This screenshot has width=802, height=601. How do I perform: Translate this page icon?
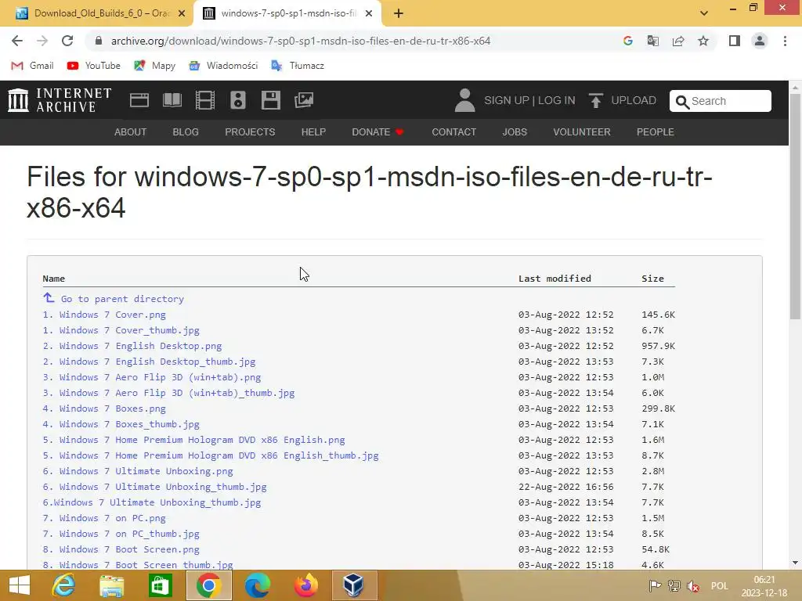click(652, 41)
